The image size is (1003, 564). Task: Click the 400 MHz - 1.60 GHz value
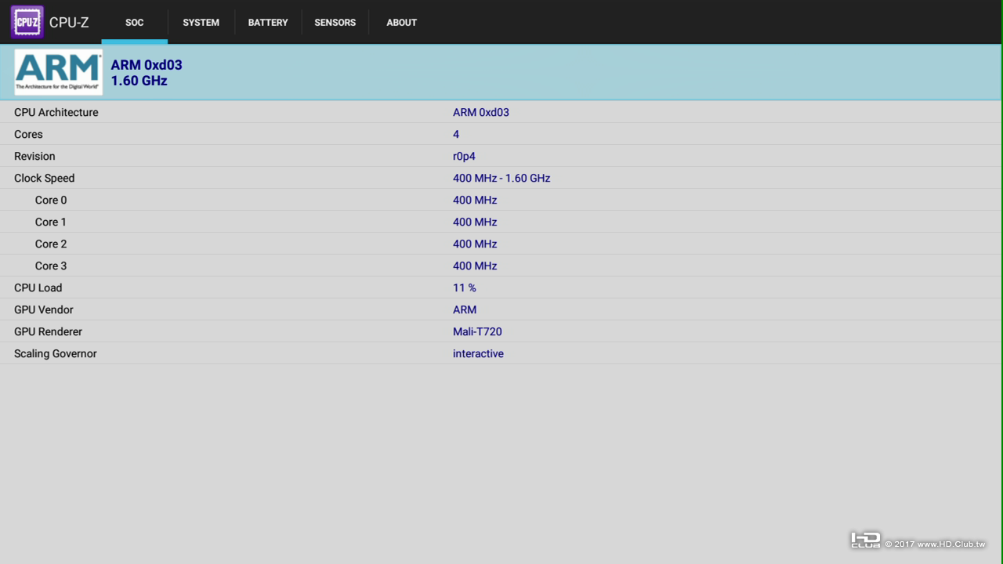coord(501,178)
